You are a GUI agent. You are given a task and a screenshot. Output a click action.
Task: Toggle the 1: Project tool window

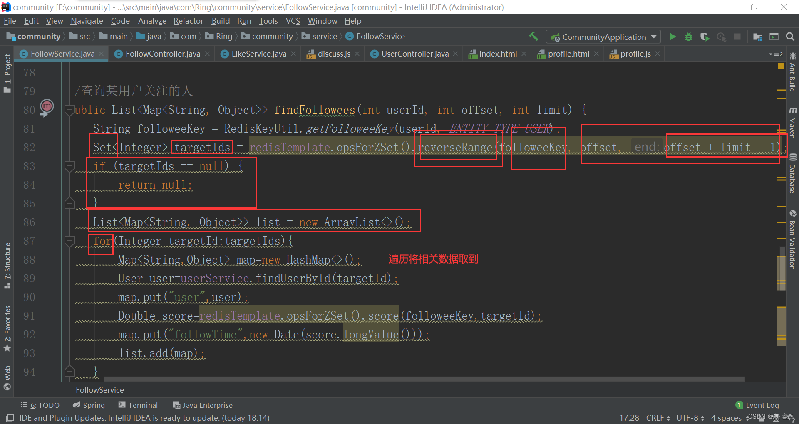[x=7, y=73]
